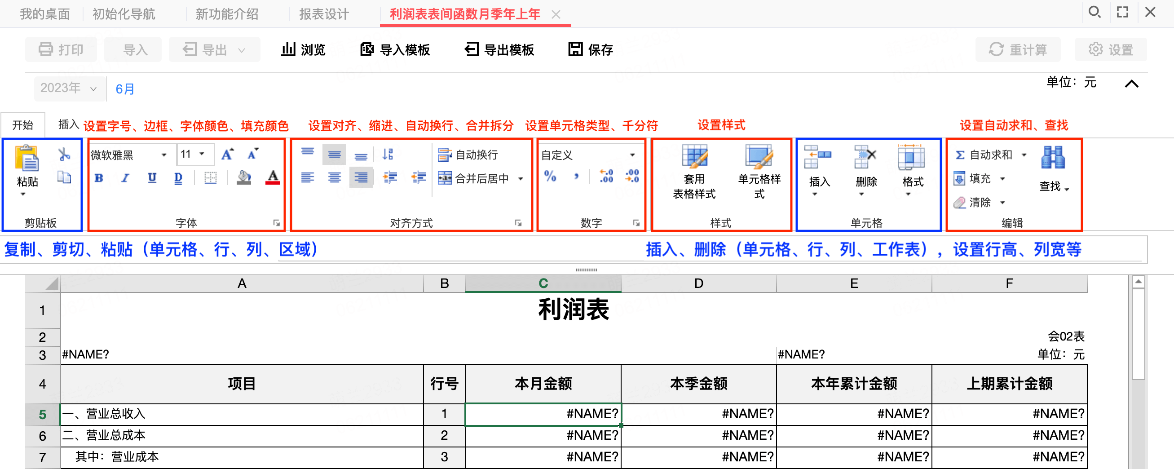The image size is (1174, 469).
Task: Click the percent style icon
Action: pyautogui.click(x=550, y=176)
